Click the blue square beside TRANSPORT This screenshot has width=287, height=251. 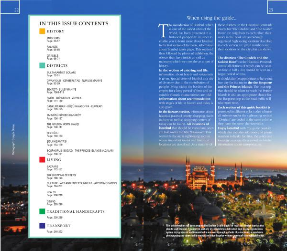tap(43, 225)
